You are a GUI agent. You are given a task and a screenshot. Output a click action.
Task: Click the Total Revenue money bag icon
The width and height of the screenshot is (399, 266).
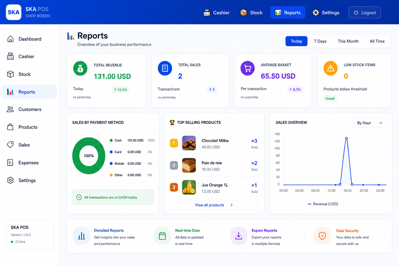pos(80,69)
